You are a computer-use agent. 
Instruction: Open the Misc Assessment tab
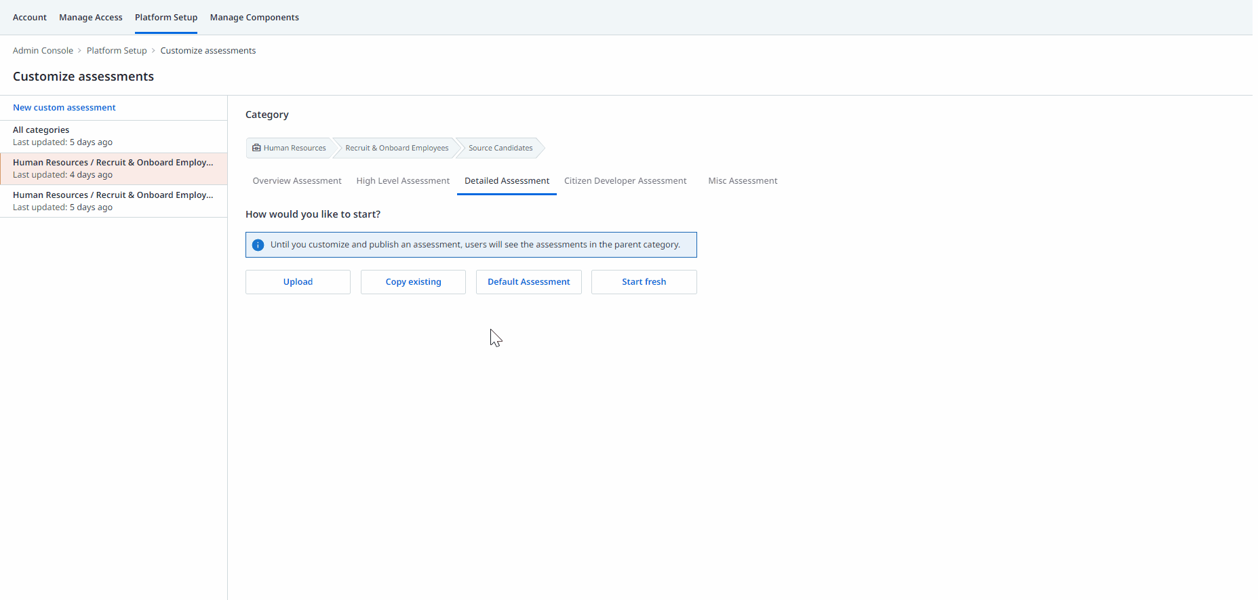[x=743, y=181]
